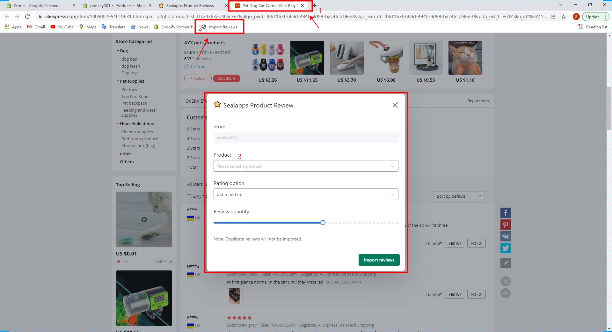The height and width of the screenshot is (332, 612).
Task: Click the Visit Store button
Action: (226, 78)
